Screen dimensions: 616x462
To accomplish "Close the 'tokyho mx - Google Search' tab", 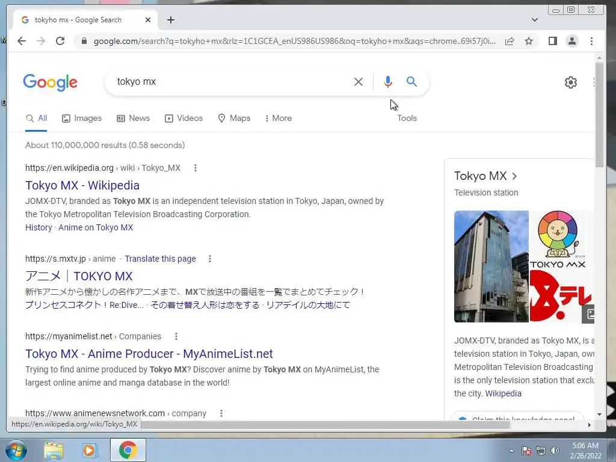I will click(x=148, y=20).
